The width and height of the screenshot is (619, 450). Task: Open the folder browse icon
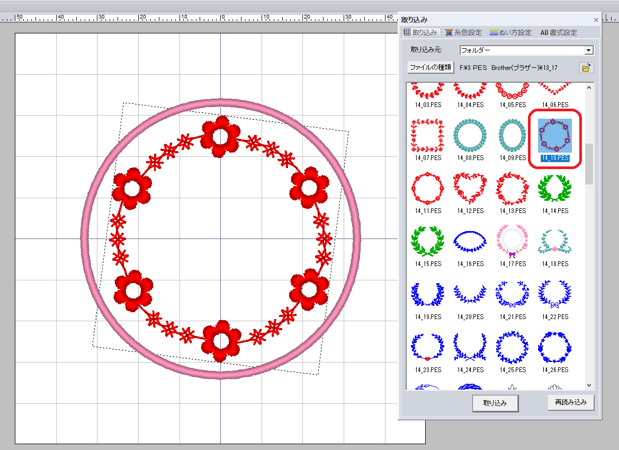click(x=586, y=68)
